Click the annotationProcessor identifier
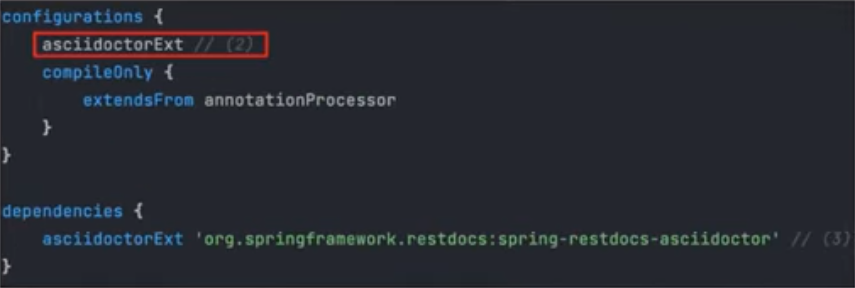 coord(300,100)
